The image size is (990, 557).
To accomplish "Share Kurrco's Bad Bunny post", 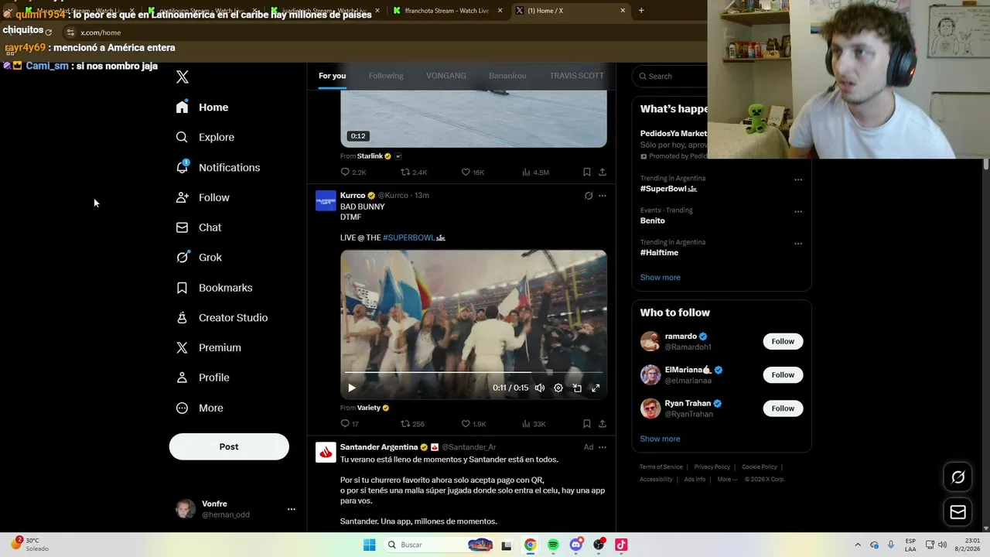I will tap(603, 423).
